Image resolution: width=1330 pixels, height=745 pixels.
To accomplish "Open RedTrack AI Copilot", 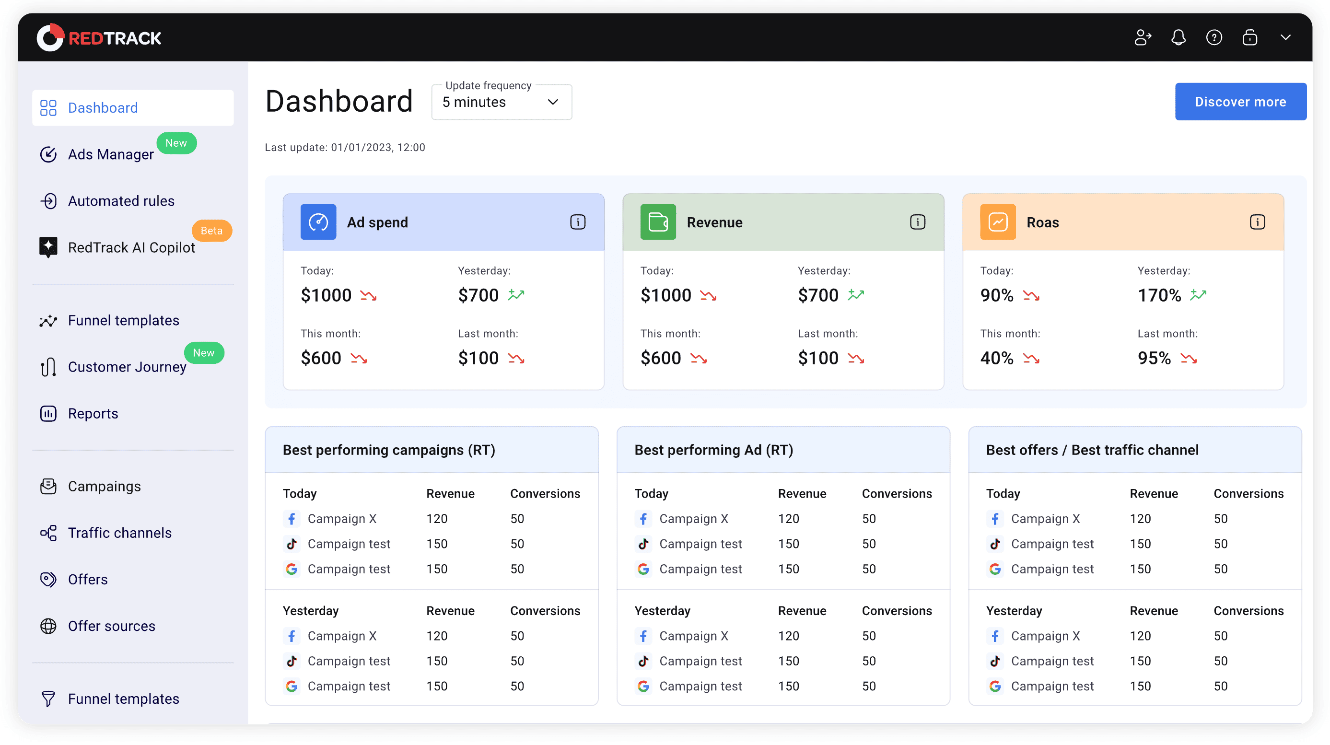I will coord(131,247).
